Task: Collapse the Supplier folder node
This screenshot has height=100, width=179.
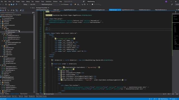Action: [x=2, y=41]
